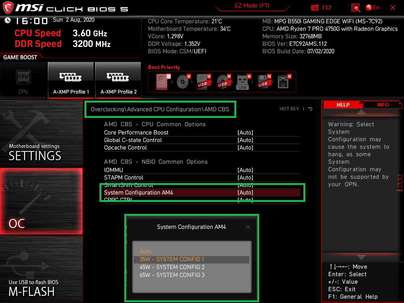Open the System Configuration AM4 row
The width and height of the screenshot is (404, 303).
pyautogui.click(x=202, y=193)
